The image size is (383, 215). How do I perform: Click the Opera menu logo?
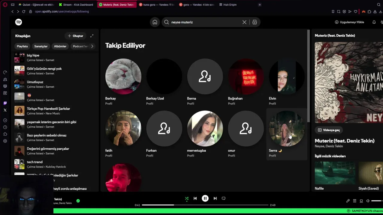(5, 4)
